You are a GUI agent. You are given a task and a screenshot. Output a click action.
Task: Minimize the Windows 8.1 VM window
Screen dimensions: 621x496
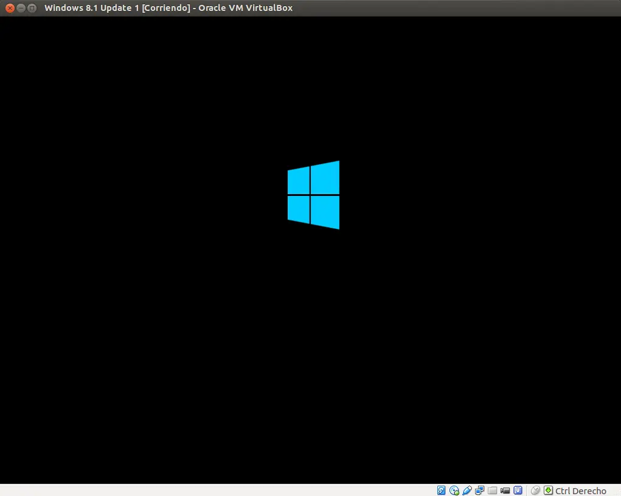point(21,8)
